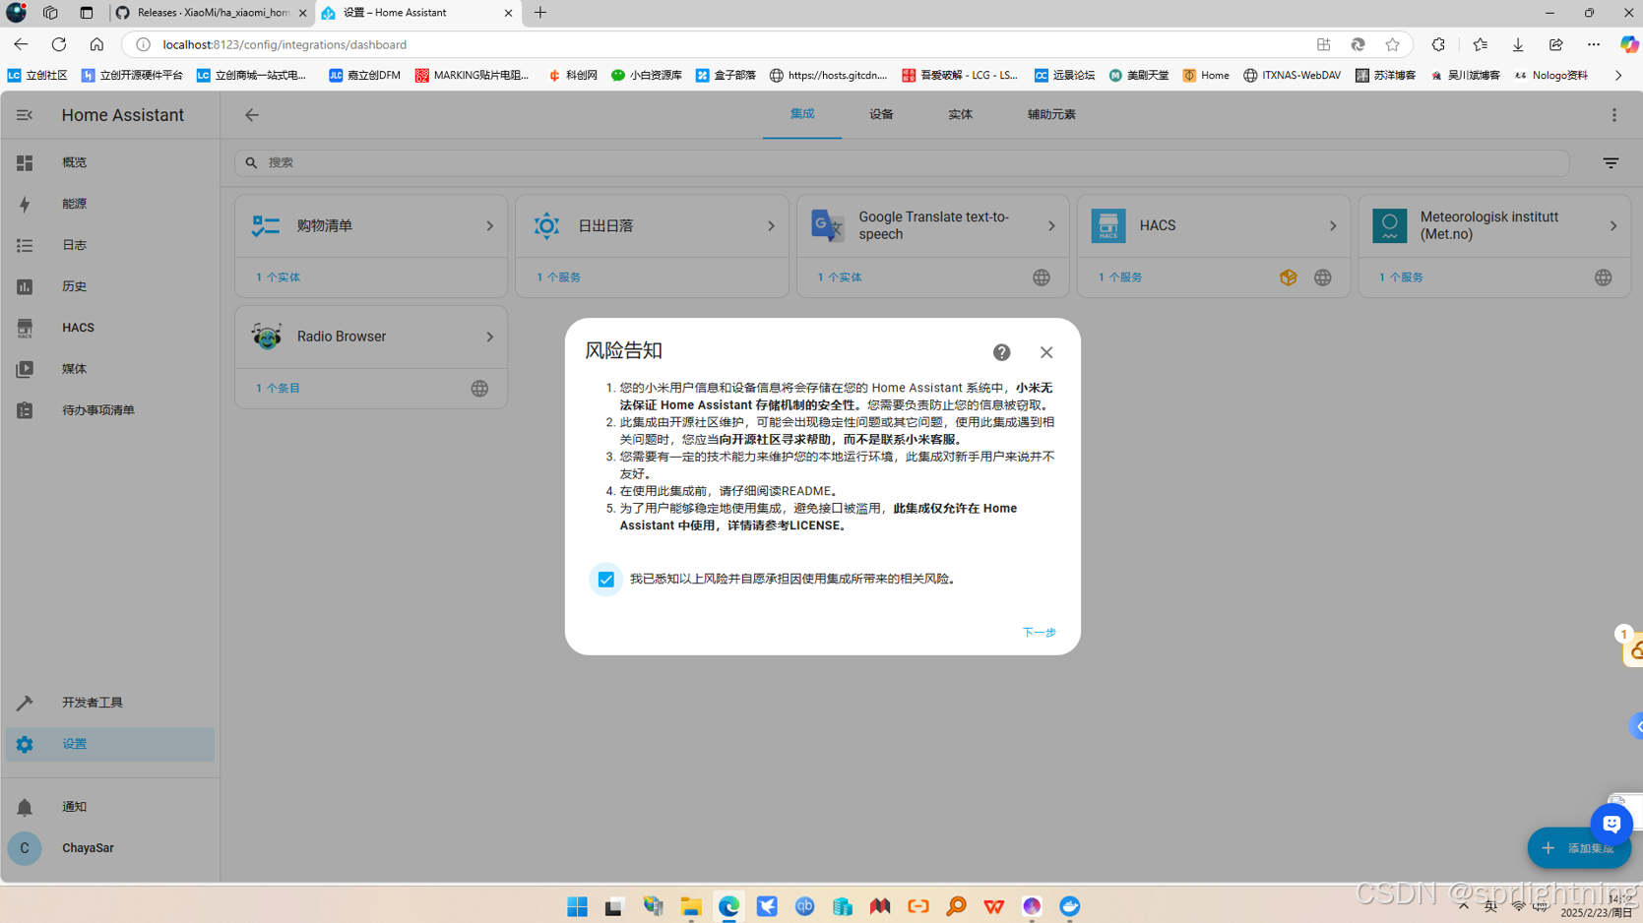Screen dimensions: 1643x923
Task: Open Microsoft Edge from the taskbar
Action: [728, 906]
